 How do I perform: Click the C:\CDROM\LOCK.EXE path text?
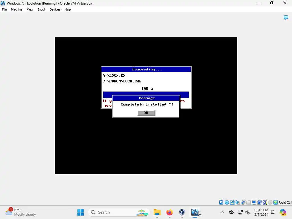tap(122, 81)
